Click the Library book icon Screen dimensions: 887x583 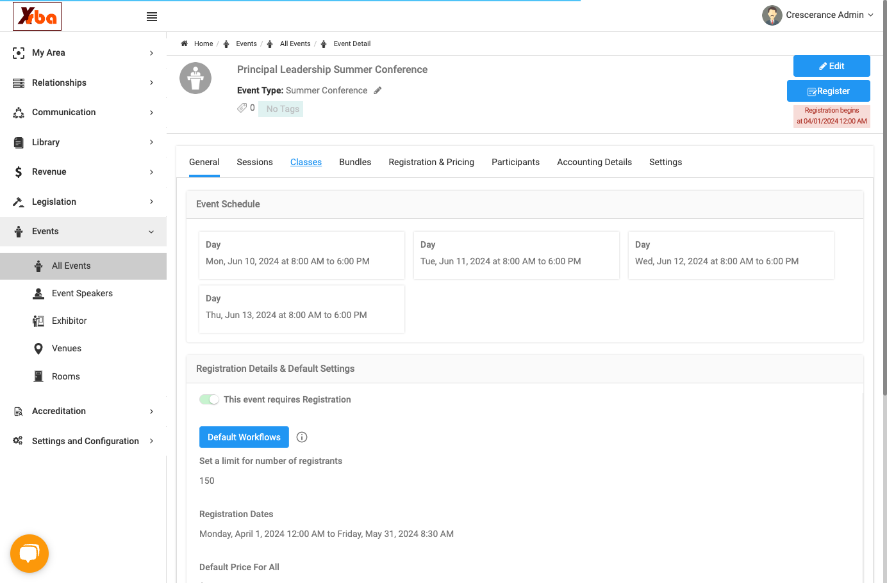tap(19, 142)
